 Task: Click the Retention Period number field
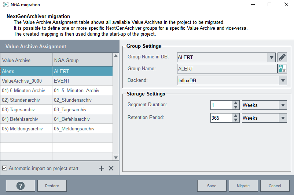[221, 118]
